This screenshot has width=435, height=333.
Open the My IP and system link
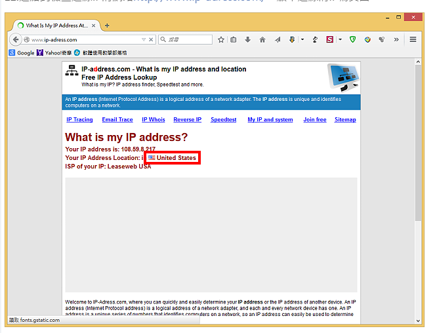pyautogui.click(x=270, y=119)
